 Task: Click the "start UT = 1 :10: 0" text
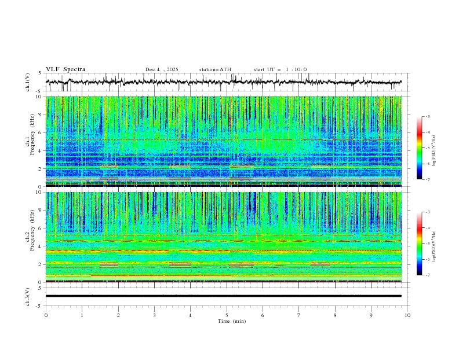pyautogui.click(x=280, y=69)
